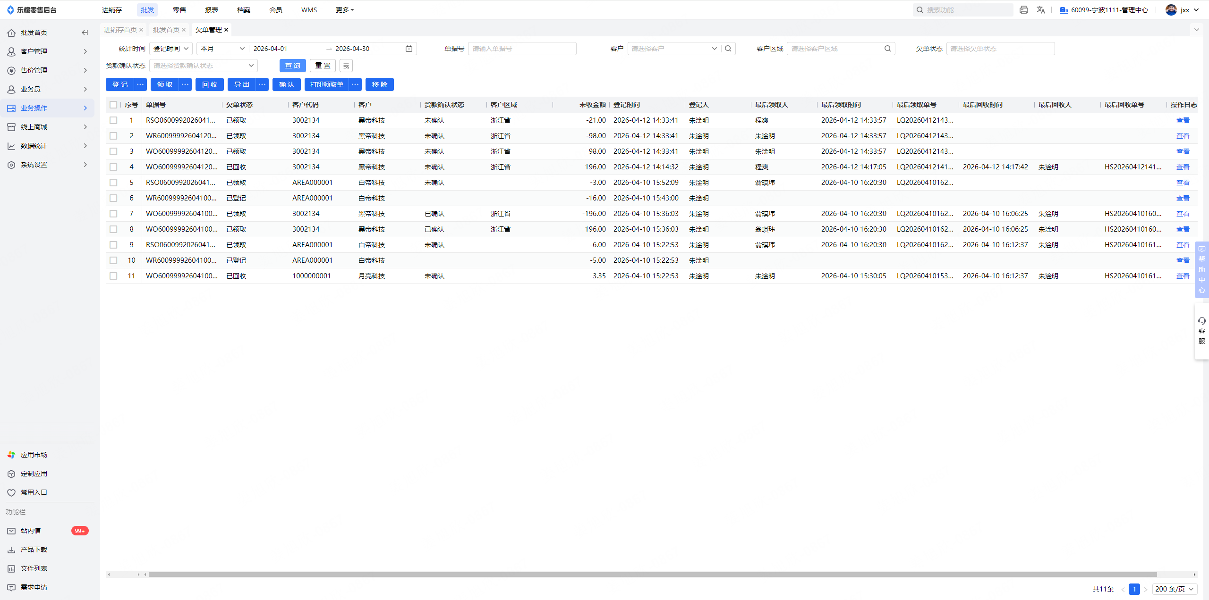This screenshot has height=600, width=1209.
Task: Toggle the select-all header checkbox
Action: [x=113, y=105]
